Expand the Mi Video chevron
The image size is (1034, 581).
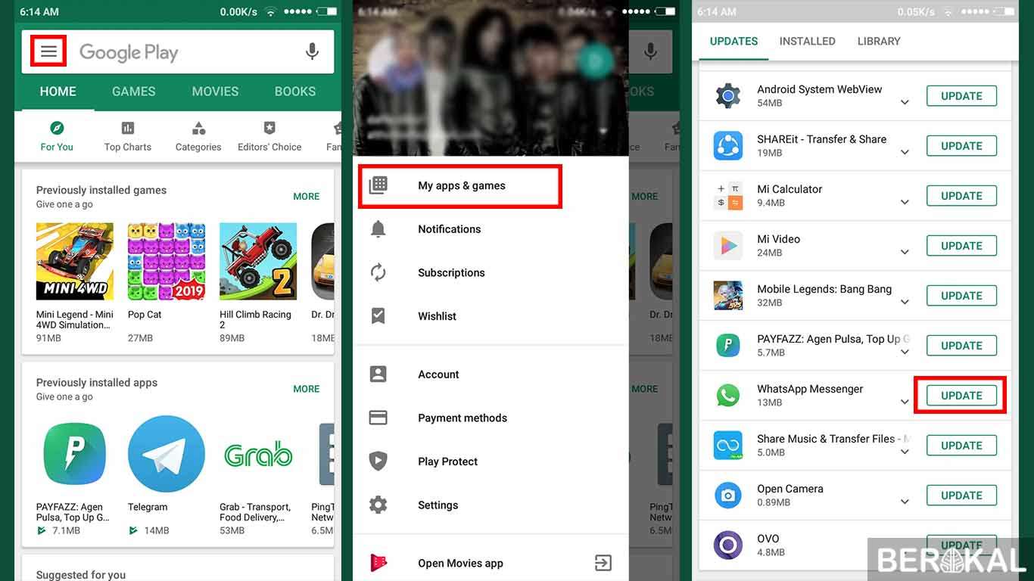coord(905,253)
